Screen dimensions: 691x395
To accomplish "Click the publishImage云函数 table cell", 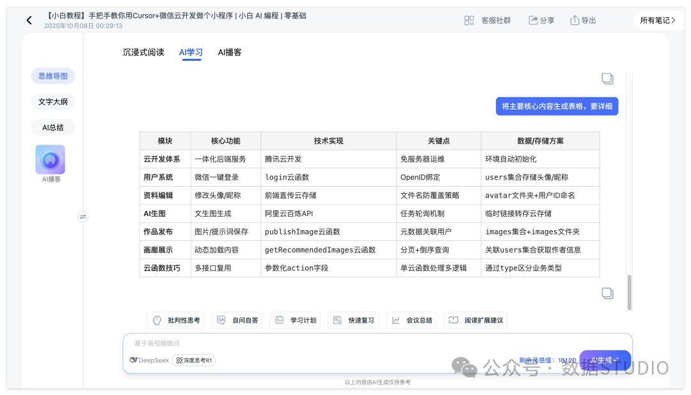I will [x=329, y=231].
